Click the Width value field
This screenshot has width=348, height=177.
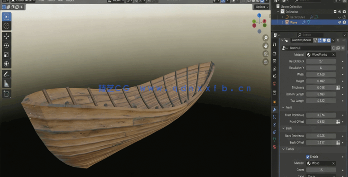321,74
